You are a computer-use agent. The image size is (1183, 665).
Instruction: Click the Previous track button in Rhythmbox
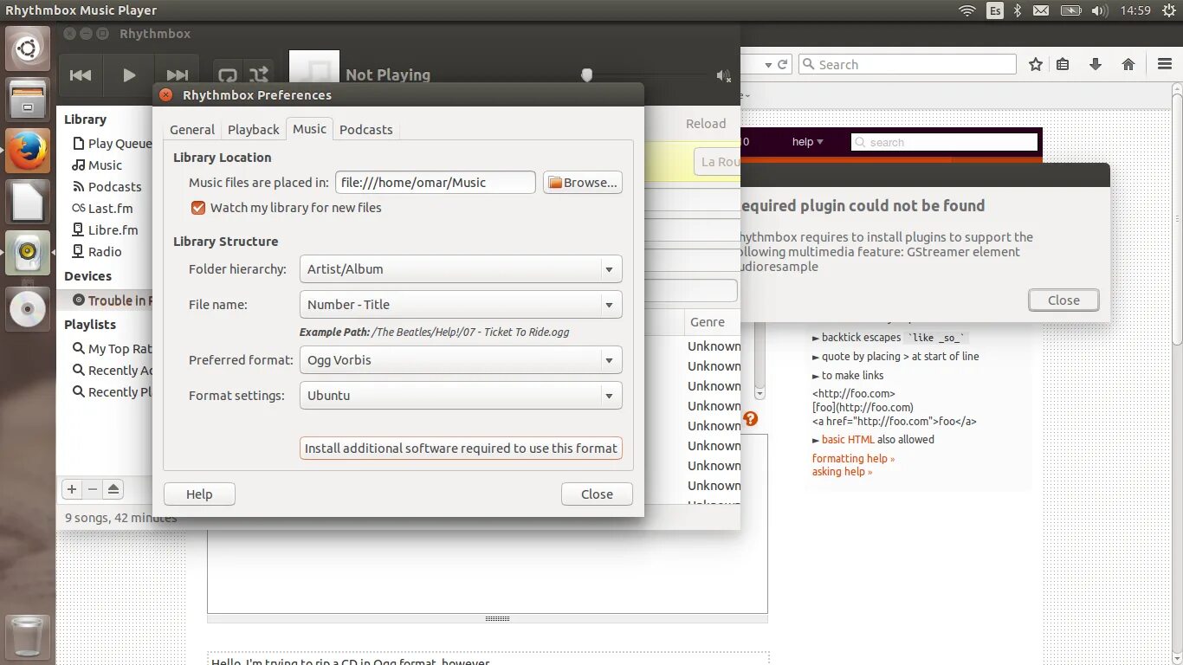[x=81, y=75]
